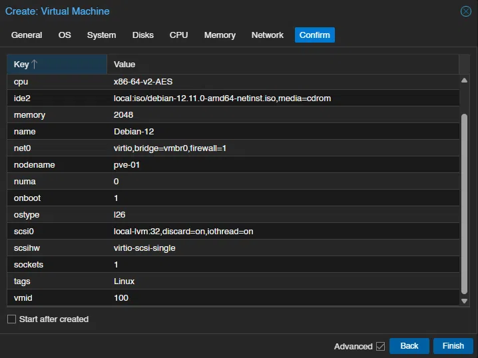
Task: Open the Disks tab
Action: pyautogui.click(x=142, y=35)
